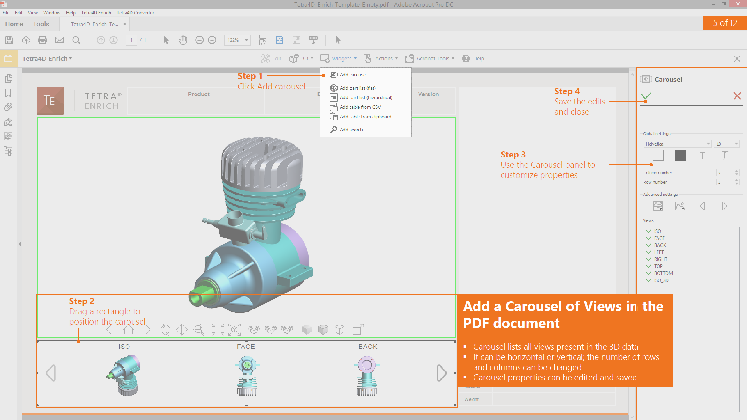Image resolution: width=747 pixels, height=420 pixels.
Task: Switch to the Home tab
Action: (14, 24)
